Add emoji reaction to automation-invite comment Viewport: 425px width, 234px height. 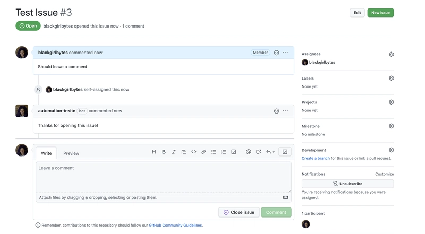point(276,111)
